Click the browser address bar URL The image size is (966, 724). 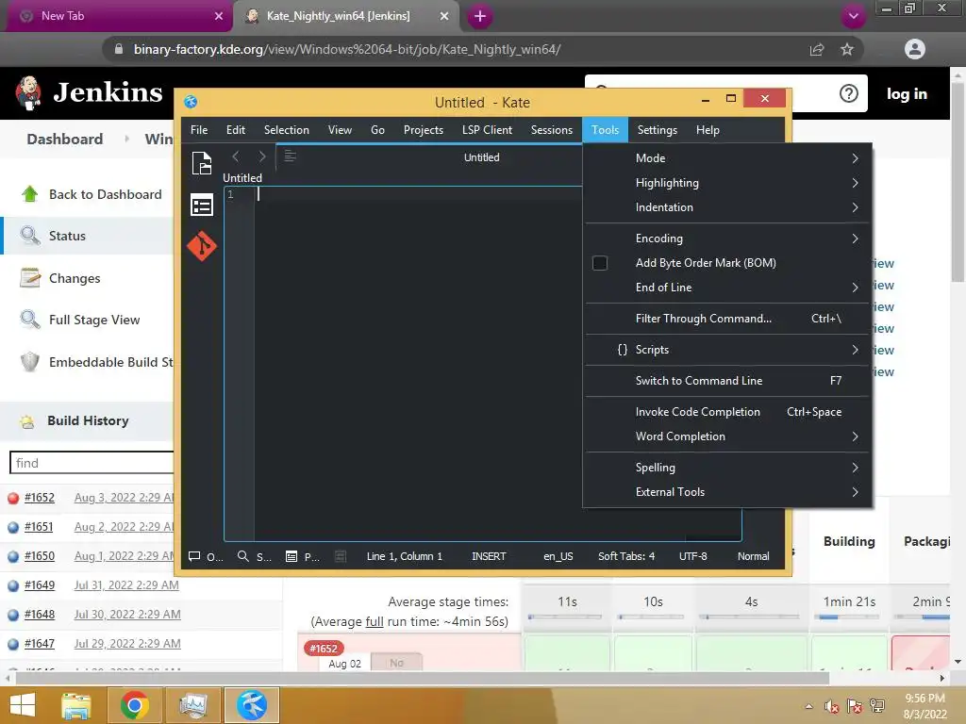347,49
